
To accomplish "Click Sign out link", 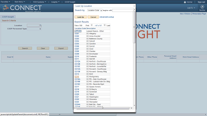I will click(201, 2).
